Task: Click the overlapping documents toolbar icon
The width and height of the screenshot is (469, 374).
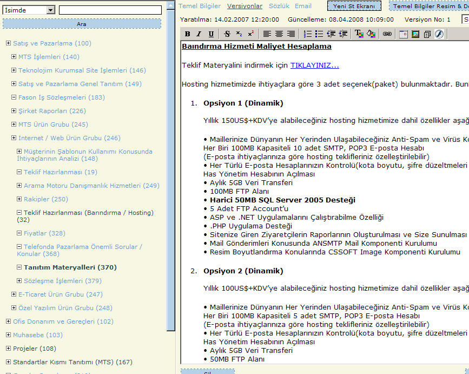Action: pyautogui.click(x=427, y=34)
